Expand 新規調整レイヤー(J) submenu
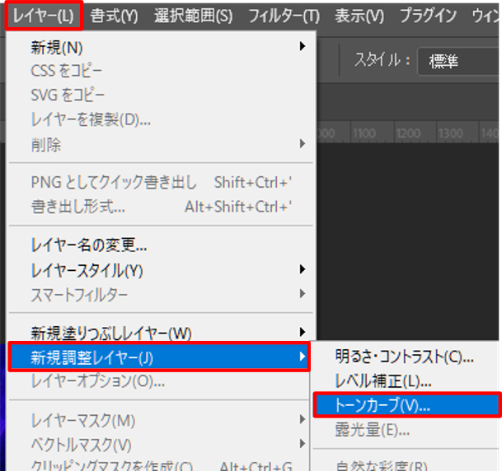Screen dimensions: 502x471 point(159,357)
